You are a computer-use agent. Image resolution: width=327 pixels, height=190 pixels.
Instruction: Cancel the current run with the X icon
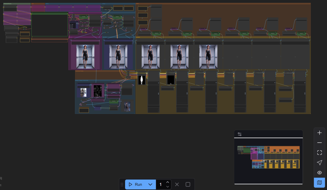pos(177,184)
